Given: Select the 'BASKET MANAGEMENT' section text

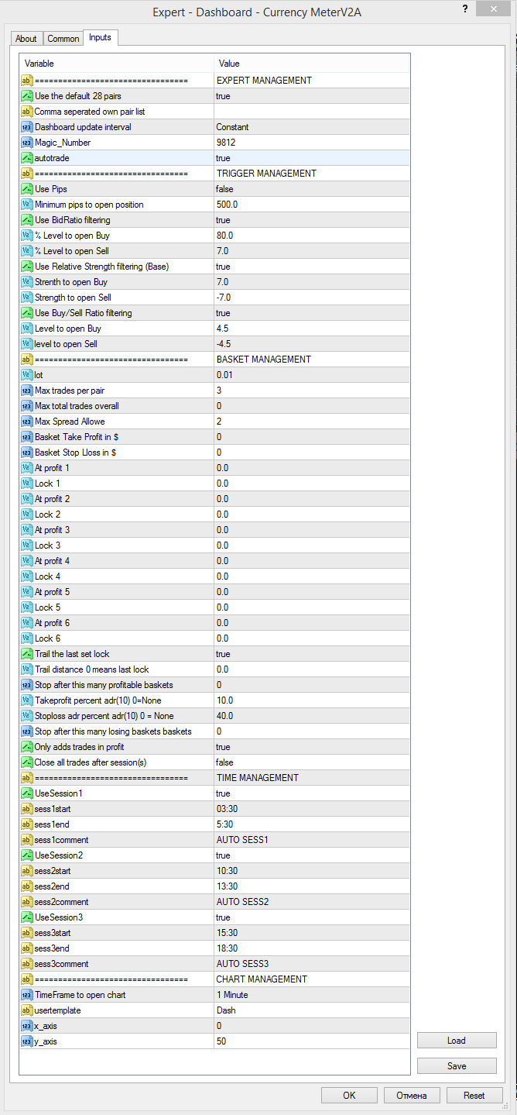Looking at the screenshot, I should click(264, 360).
